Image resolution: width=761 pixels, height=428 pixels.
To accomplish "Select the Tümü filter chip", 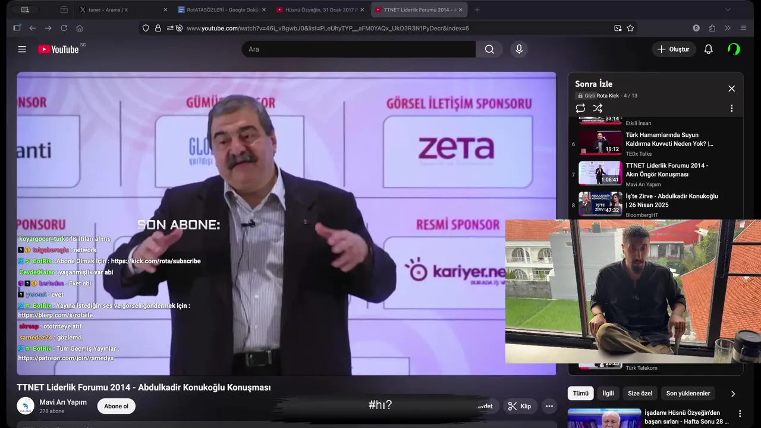I will click(x=581, y=394).
